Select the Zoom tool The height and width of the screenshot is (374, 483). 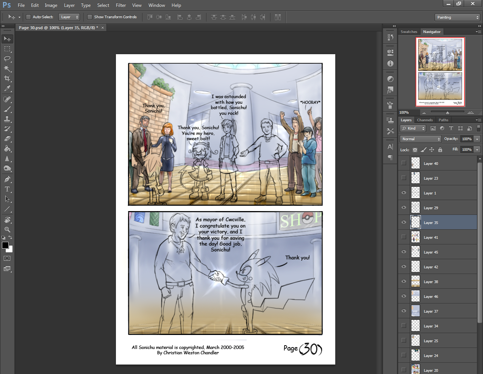[x=7, y=230]
